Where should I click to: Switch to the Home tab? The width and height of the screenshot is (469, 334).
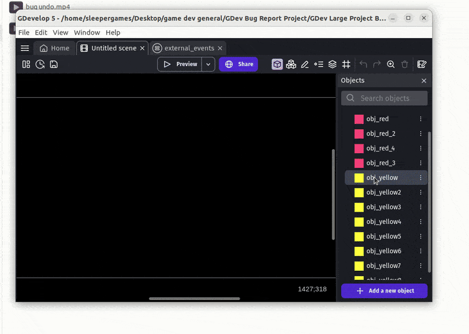[55, 48]
